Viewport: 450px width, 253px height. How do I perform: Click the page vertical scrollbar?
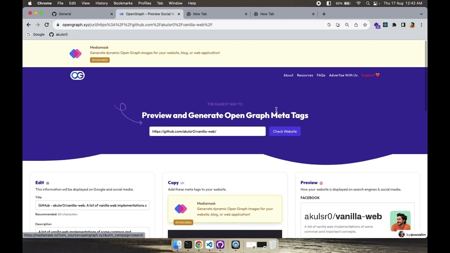[426, 76]
